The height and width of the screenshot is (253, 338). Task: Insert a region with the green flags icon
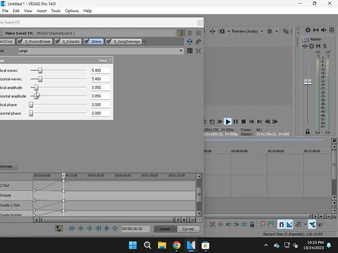pos(271,225)
